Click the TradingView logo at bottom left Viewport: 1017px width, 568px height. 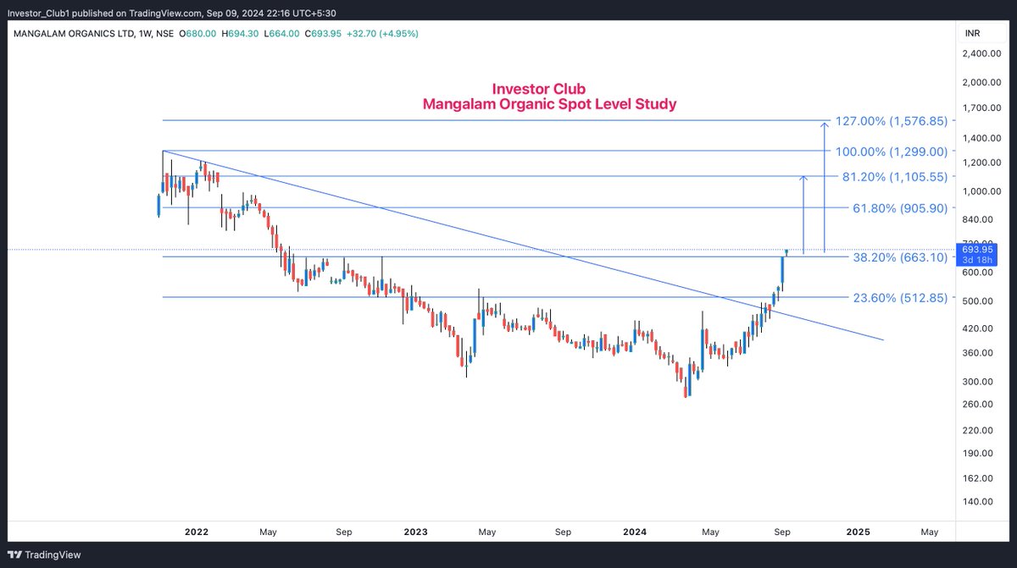pyautogui.click(x=43, y=554)
